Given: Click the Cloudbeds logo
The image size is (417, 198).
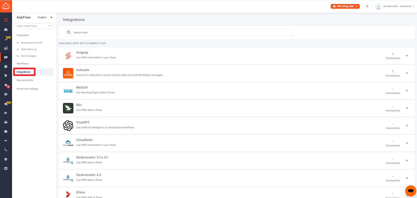Looking at the screenshot, I should 68,143.
